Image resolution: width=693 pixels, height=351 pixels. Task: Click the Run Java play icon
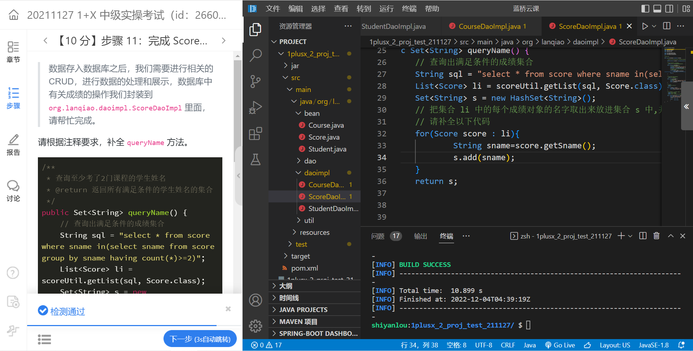pos(645,26)
